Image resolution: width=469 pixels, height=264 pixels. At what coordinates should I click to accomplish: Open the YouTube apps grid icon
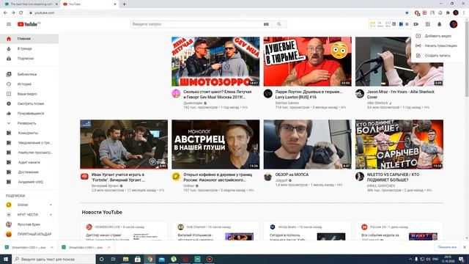click(428, 24)
